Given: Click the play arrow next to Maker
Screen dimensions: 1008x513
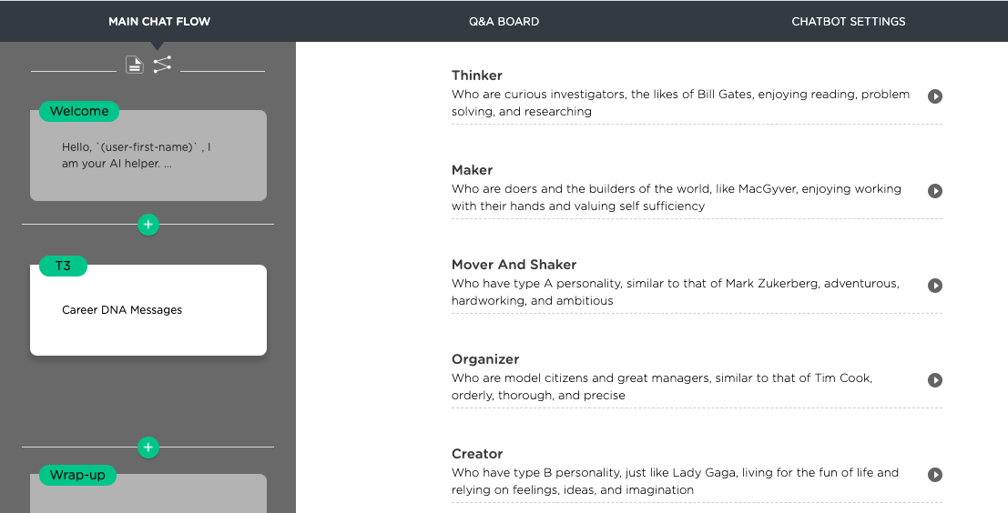Looking at the screenshot, I should (935, 191).
